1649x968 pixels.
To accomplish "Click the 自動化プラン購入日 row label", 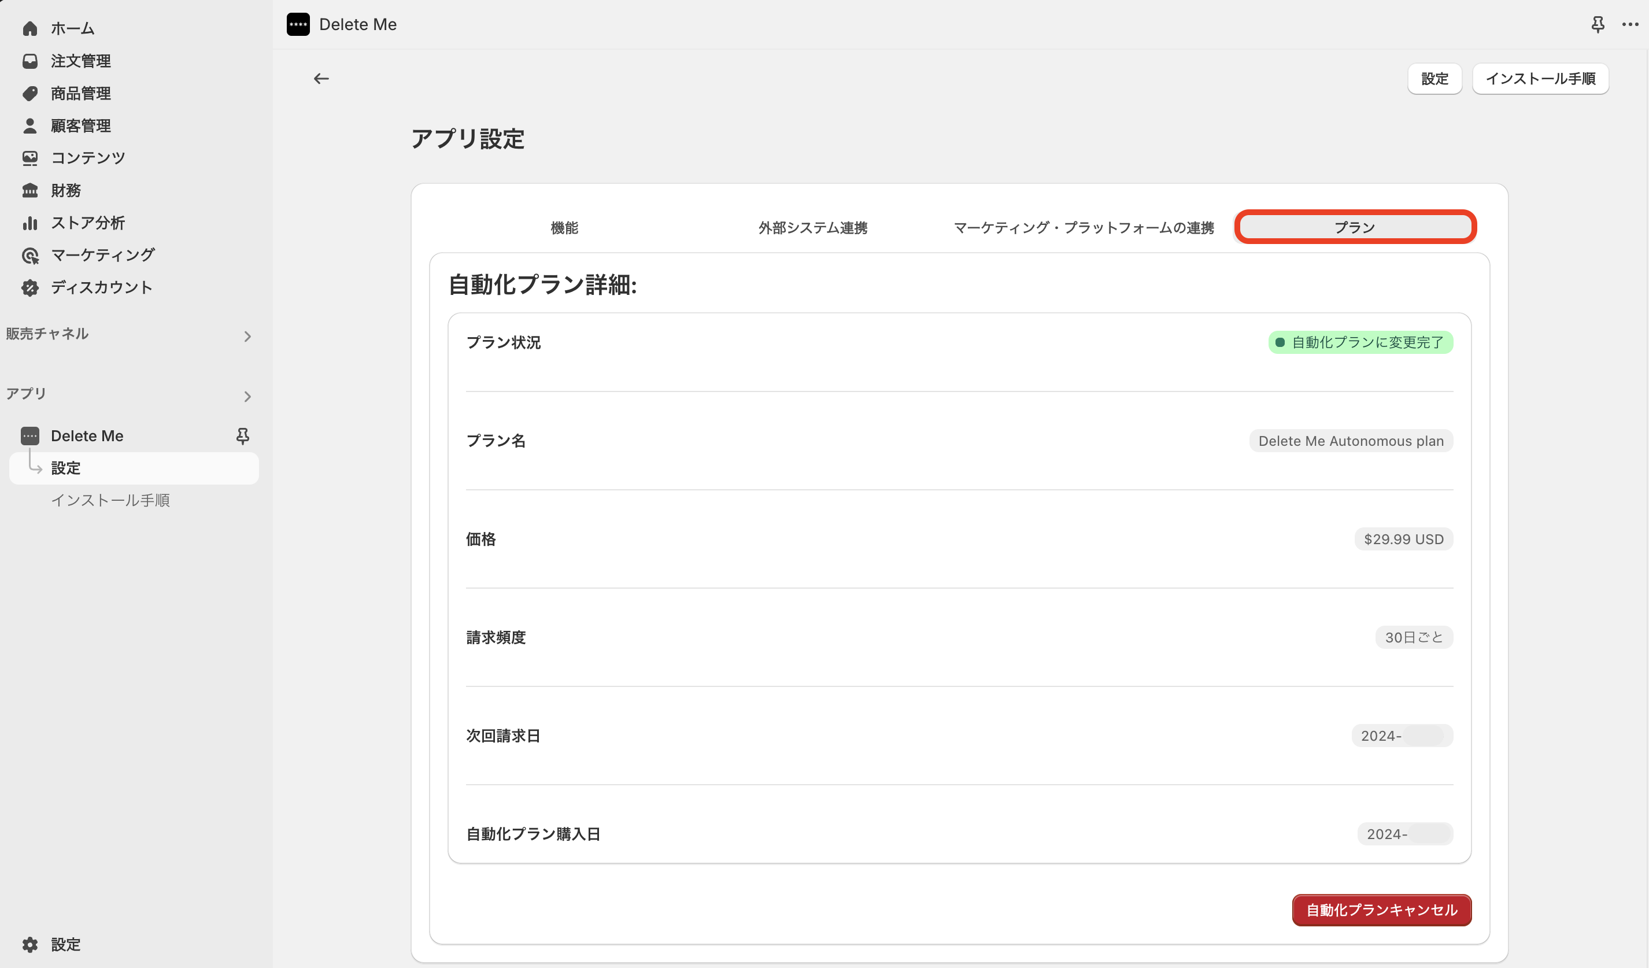I will click(533, 834).
